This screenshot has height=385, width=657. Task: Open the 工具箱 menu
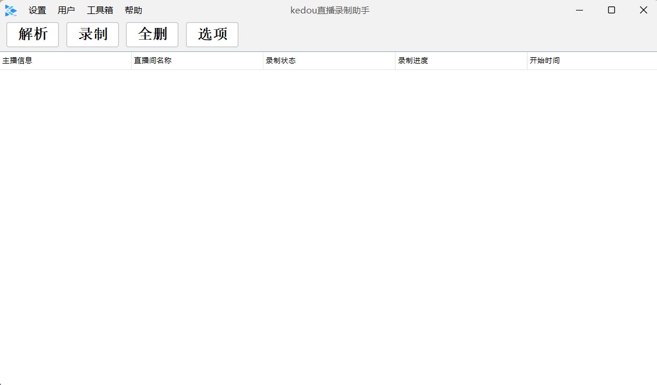[x=100, y=10]
